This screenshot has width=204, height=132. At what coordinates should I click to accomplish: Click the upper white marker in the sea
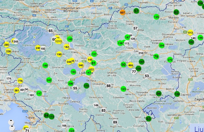[x=11, y=122]
